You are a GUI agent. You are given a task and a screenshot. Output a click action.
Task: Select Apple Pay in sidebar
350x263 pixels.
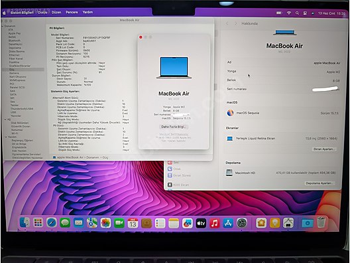(15, 33)
